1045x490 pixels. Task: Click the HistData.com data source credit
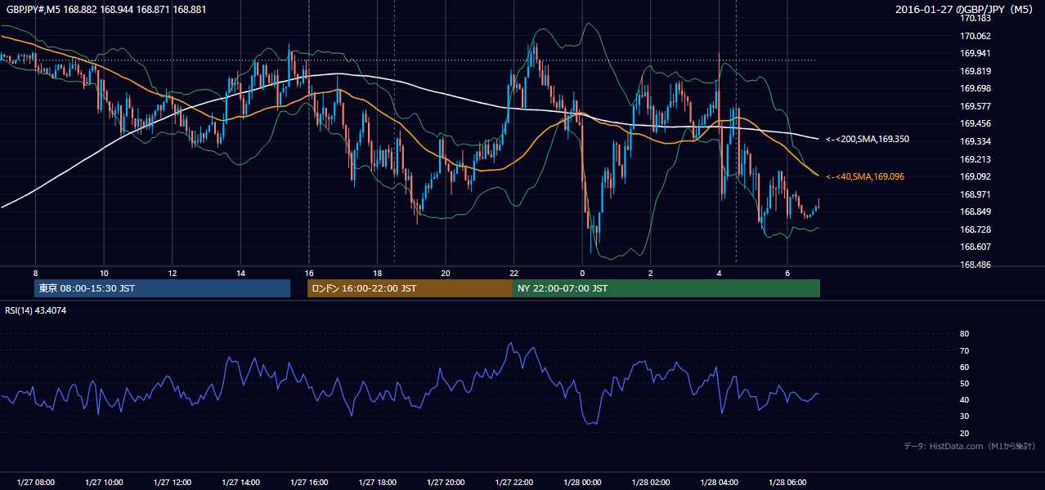pos(969,446)
